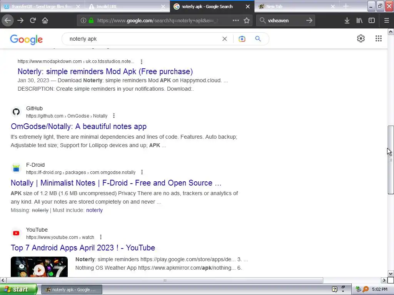394x295 pixels.
Task: Click the scroll right arrow
Action: tap(384, 280)
